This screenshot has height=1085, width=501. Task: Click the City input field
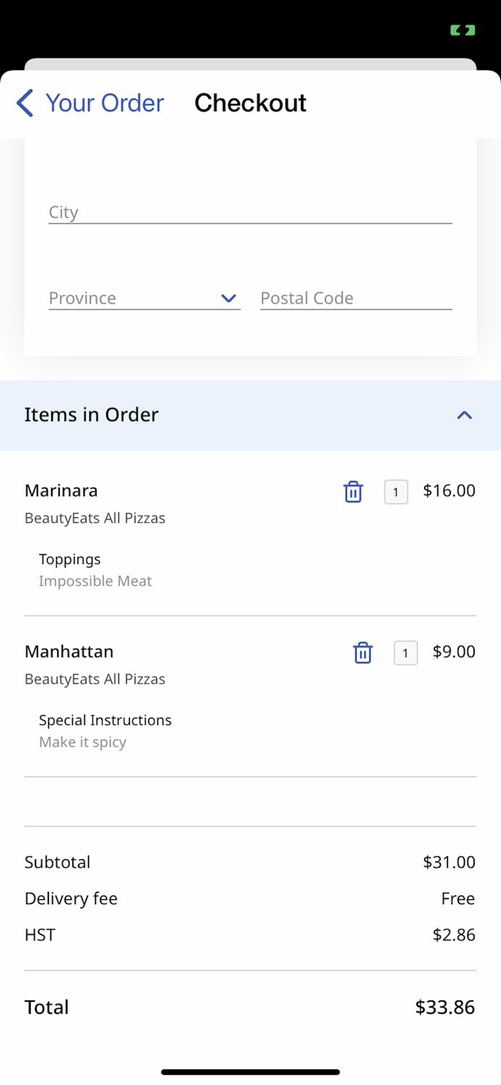(x=250, y=212)
